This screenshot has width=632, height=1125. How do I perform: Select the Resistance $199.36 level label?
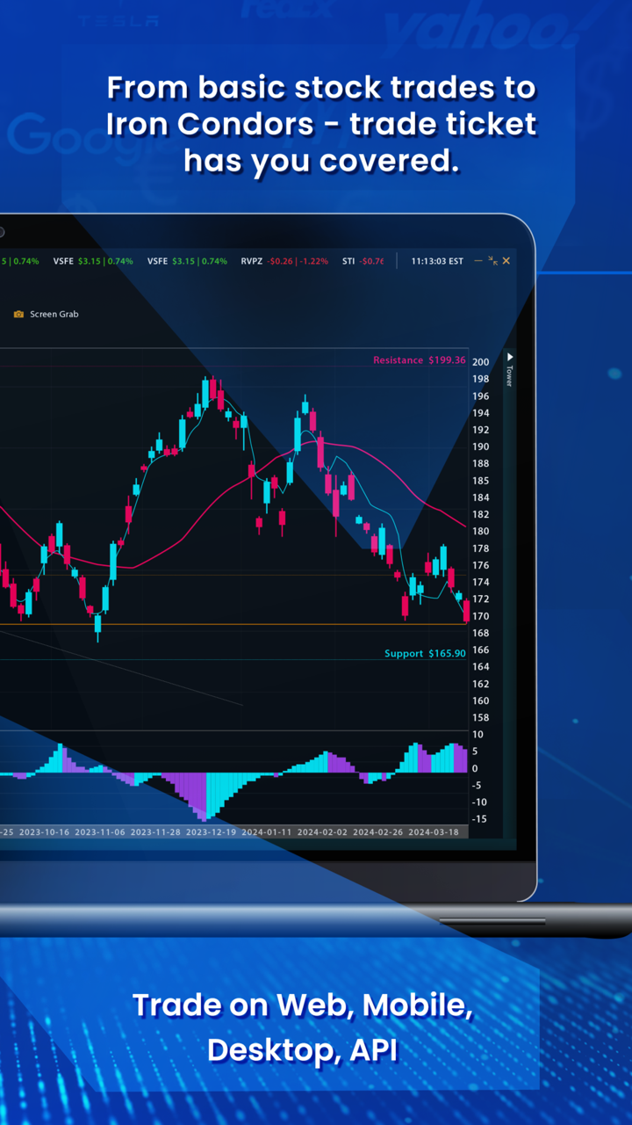tap(419, 360)
